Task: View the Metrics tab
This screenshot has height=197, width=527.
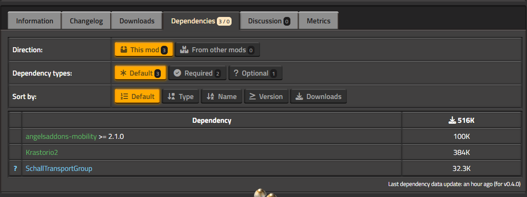Action: point(318,21)
